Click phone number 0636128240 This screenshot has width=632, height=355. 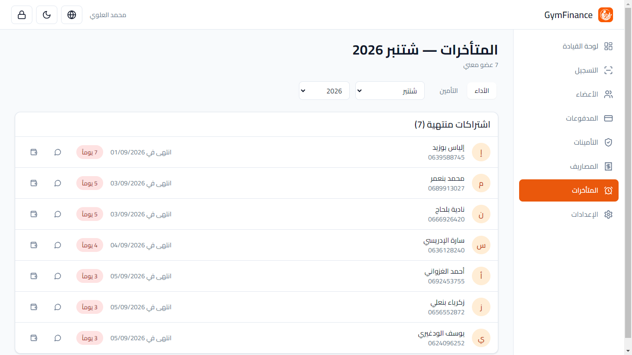point(446,250)
